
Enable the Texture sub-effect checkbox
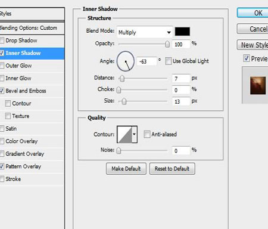click(8, 116)
